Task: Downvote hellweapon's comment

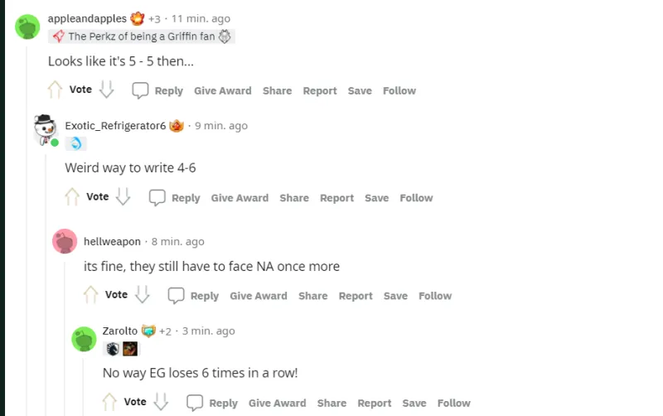Action: coord(143,295)
